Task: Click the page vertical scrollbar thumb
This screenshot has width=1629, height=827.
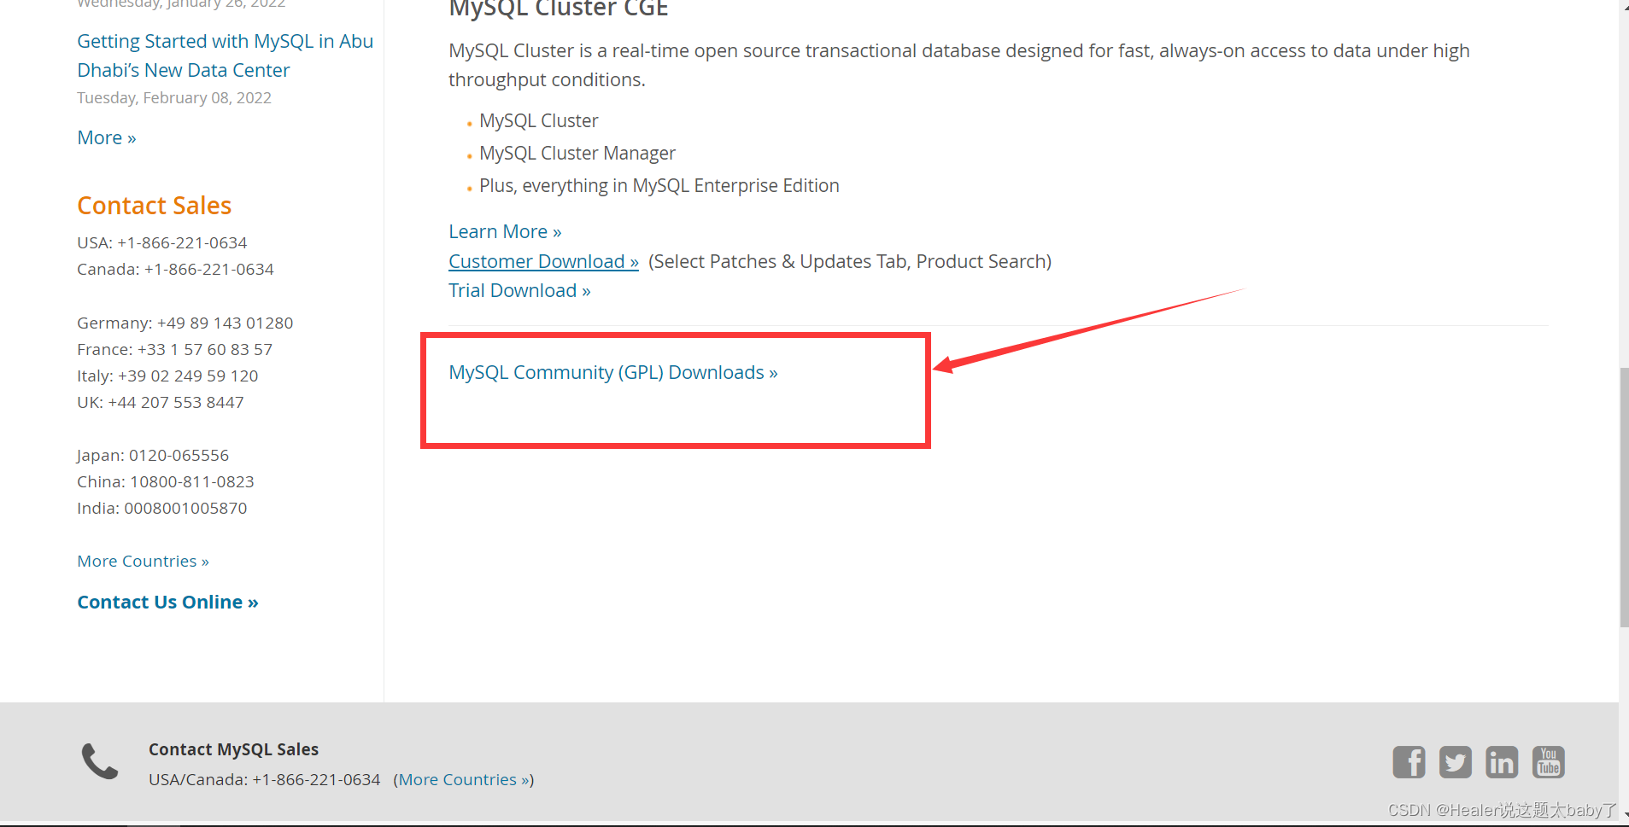Action: point(1624,497)
